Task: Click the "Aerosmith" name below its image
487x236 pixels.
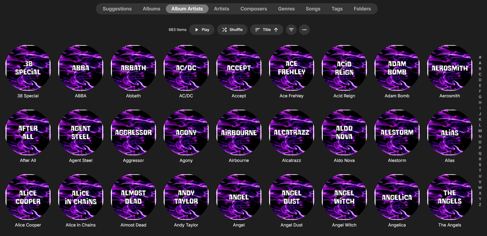Action: (x=450, y=96)
